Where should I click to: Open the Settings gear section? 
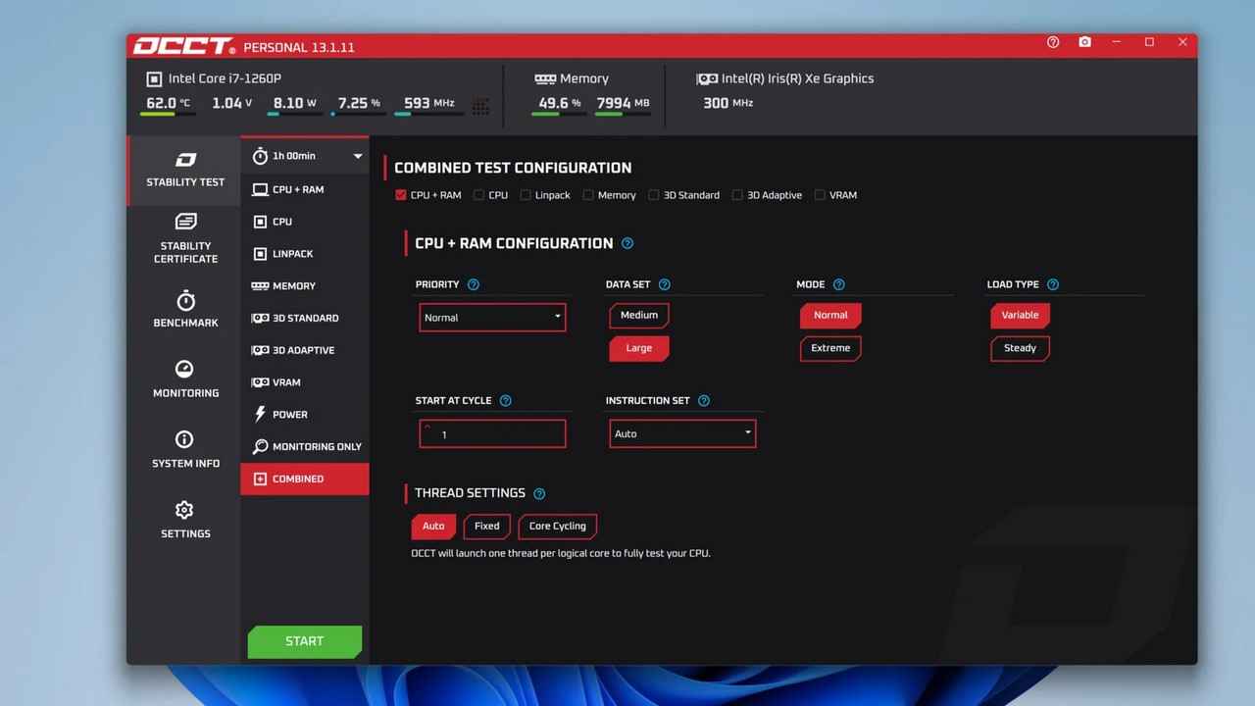[x=185, y=520]
